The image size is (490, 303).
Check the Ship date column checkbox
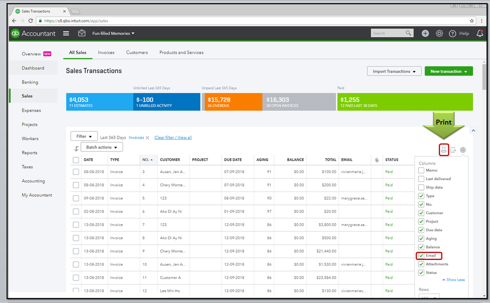421,188
